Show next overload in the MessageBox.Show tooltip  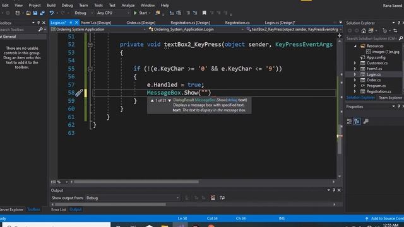[x=170, y=101]
